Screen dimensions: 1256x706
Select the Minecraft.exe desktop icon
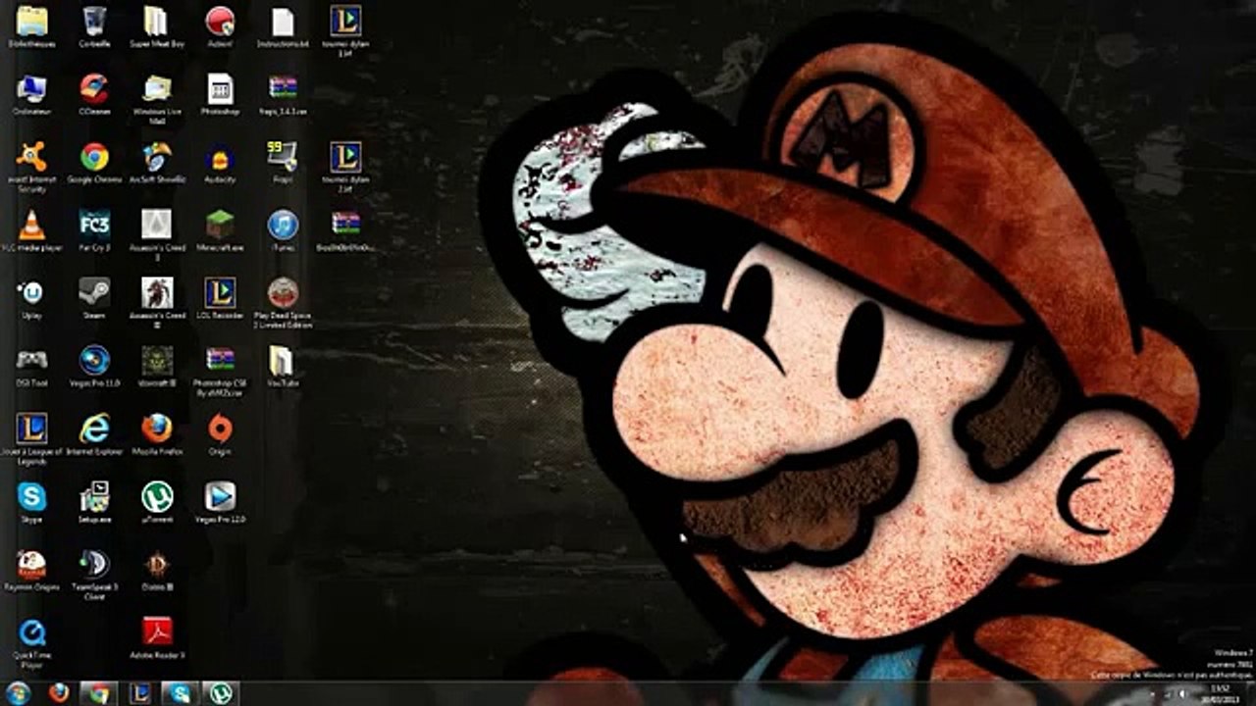[220, 226]
